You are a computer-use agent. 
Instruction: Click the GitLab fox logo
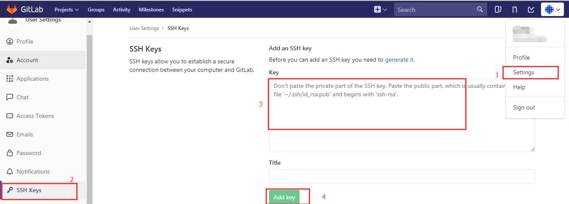coord(12,9)
